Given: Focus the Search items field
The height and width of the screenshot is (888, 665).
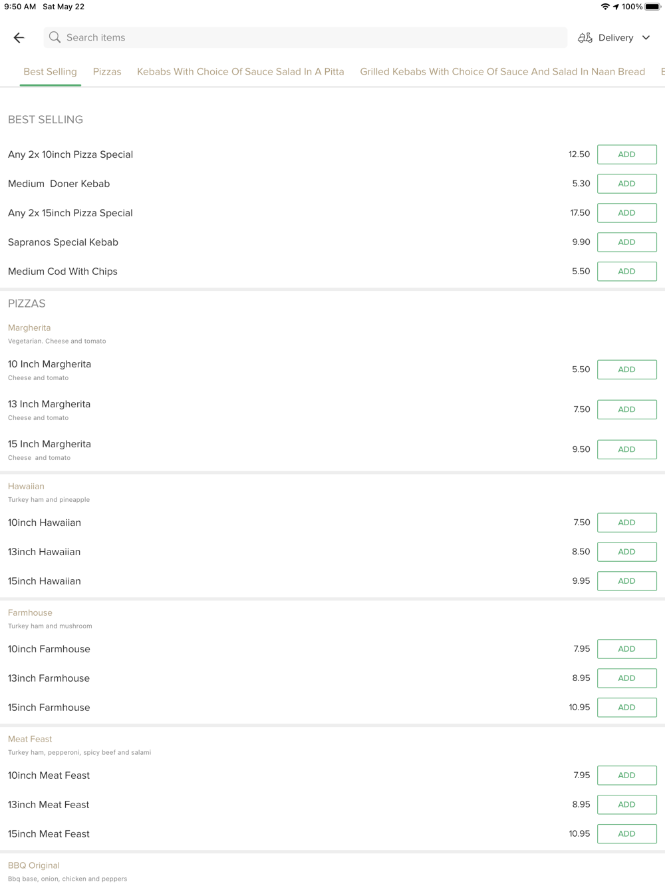Looking at the screenshot, I should (x=305, y=37).
